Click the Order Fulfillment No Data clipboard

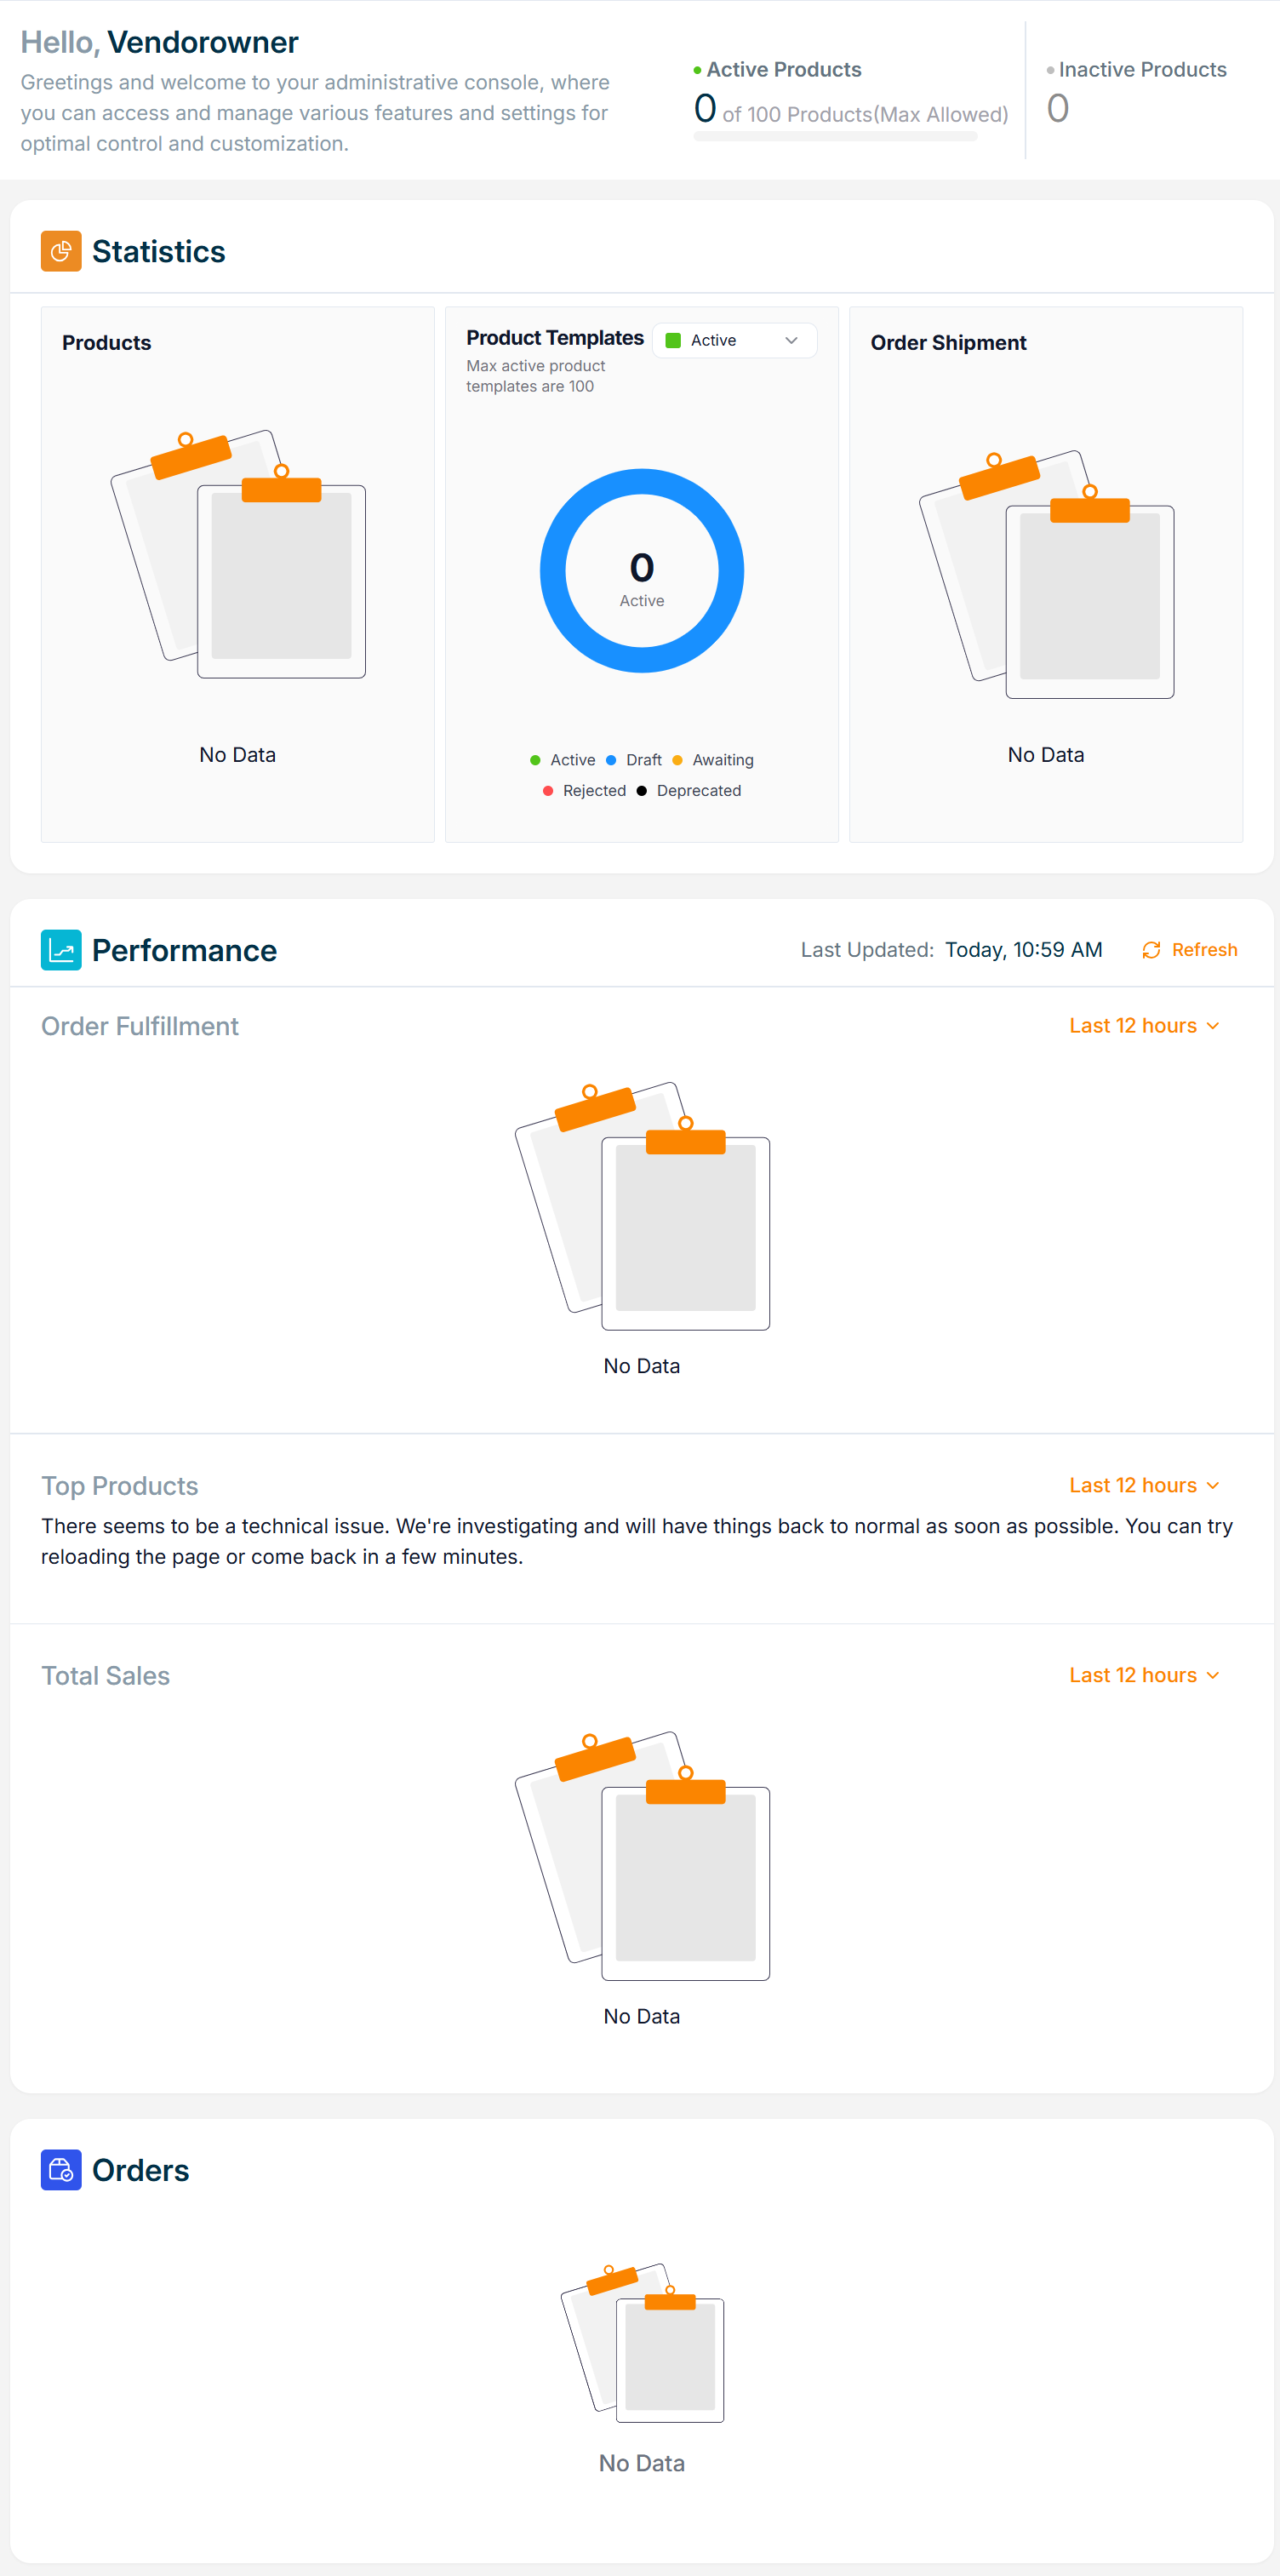(642, 1206)
